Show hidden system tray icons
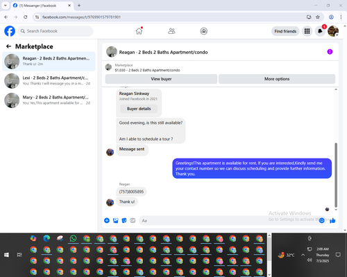The image size is (347, 277). 303,255
